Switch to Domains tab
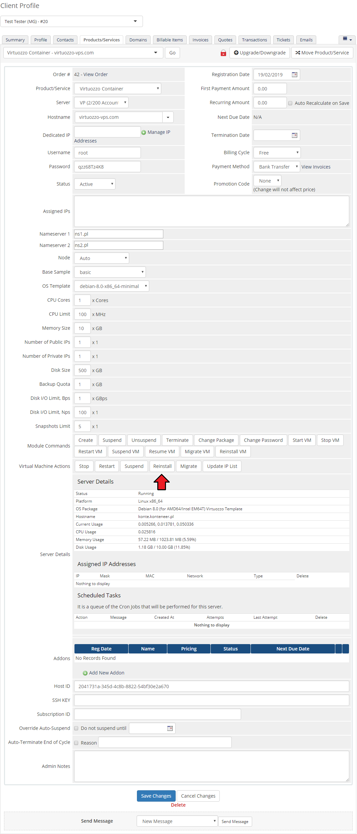Image resolution: width=357 pixels, height=834 pixels. pos(138,40)
